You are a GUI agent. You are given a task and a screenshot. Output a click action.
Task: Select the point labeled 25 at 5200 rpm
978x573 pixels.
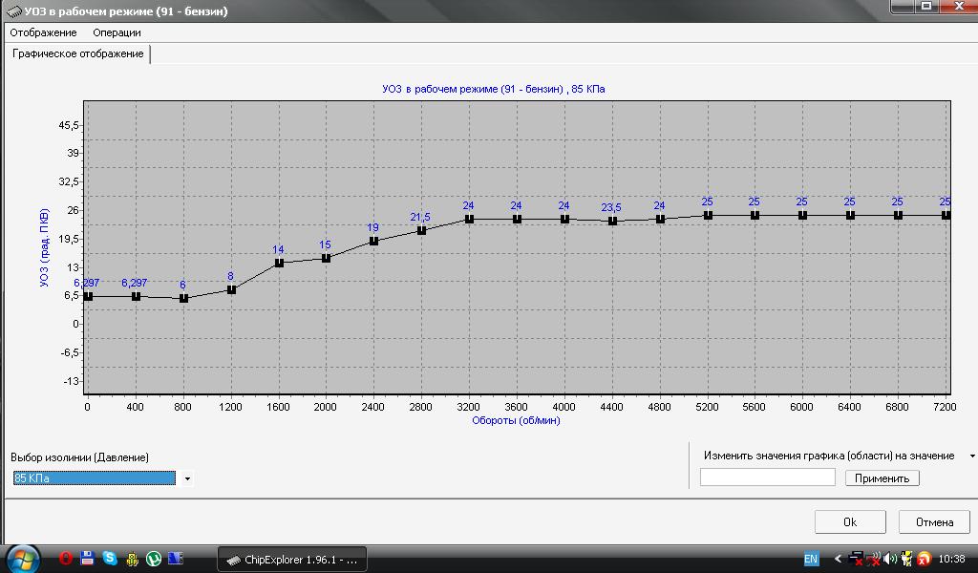pyautogui.click(x=708, y=216)
